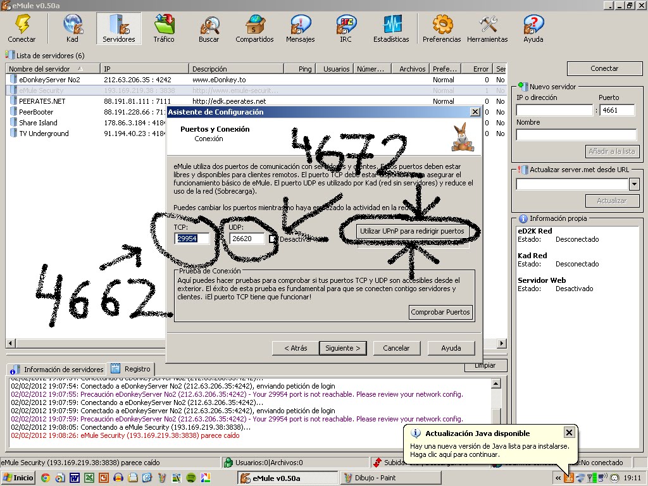Image resolution: width=648 pixels, height=486 pixels.
Task: Click the Atrás button
Action: [x=296, y=348]
